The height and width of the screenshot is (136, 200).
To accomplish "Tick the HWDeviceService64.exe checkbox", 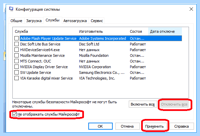I will 16,50.
